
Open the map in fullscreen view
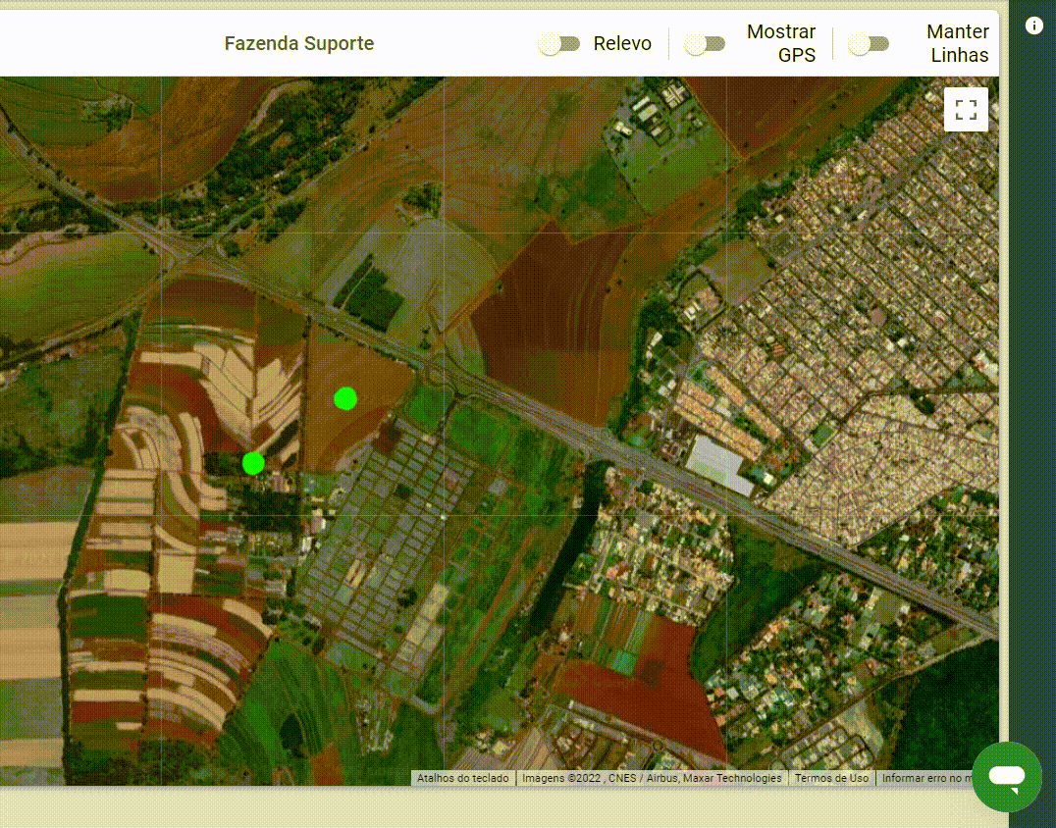coord(966,110)
